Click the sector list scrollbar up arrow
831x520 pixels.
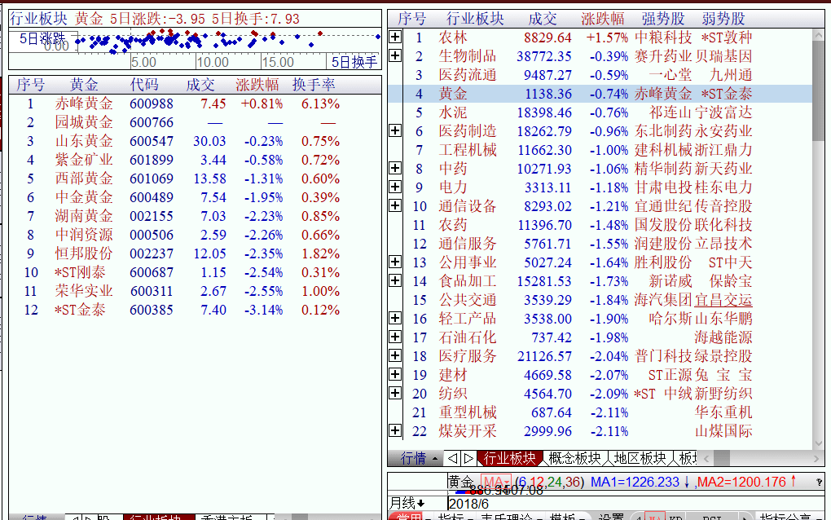click(x=818, y=36)
